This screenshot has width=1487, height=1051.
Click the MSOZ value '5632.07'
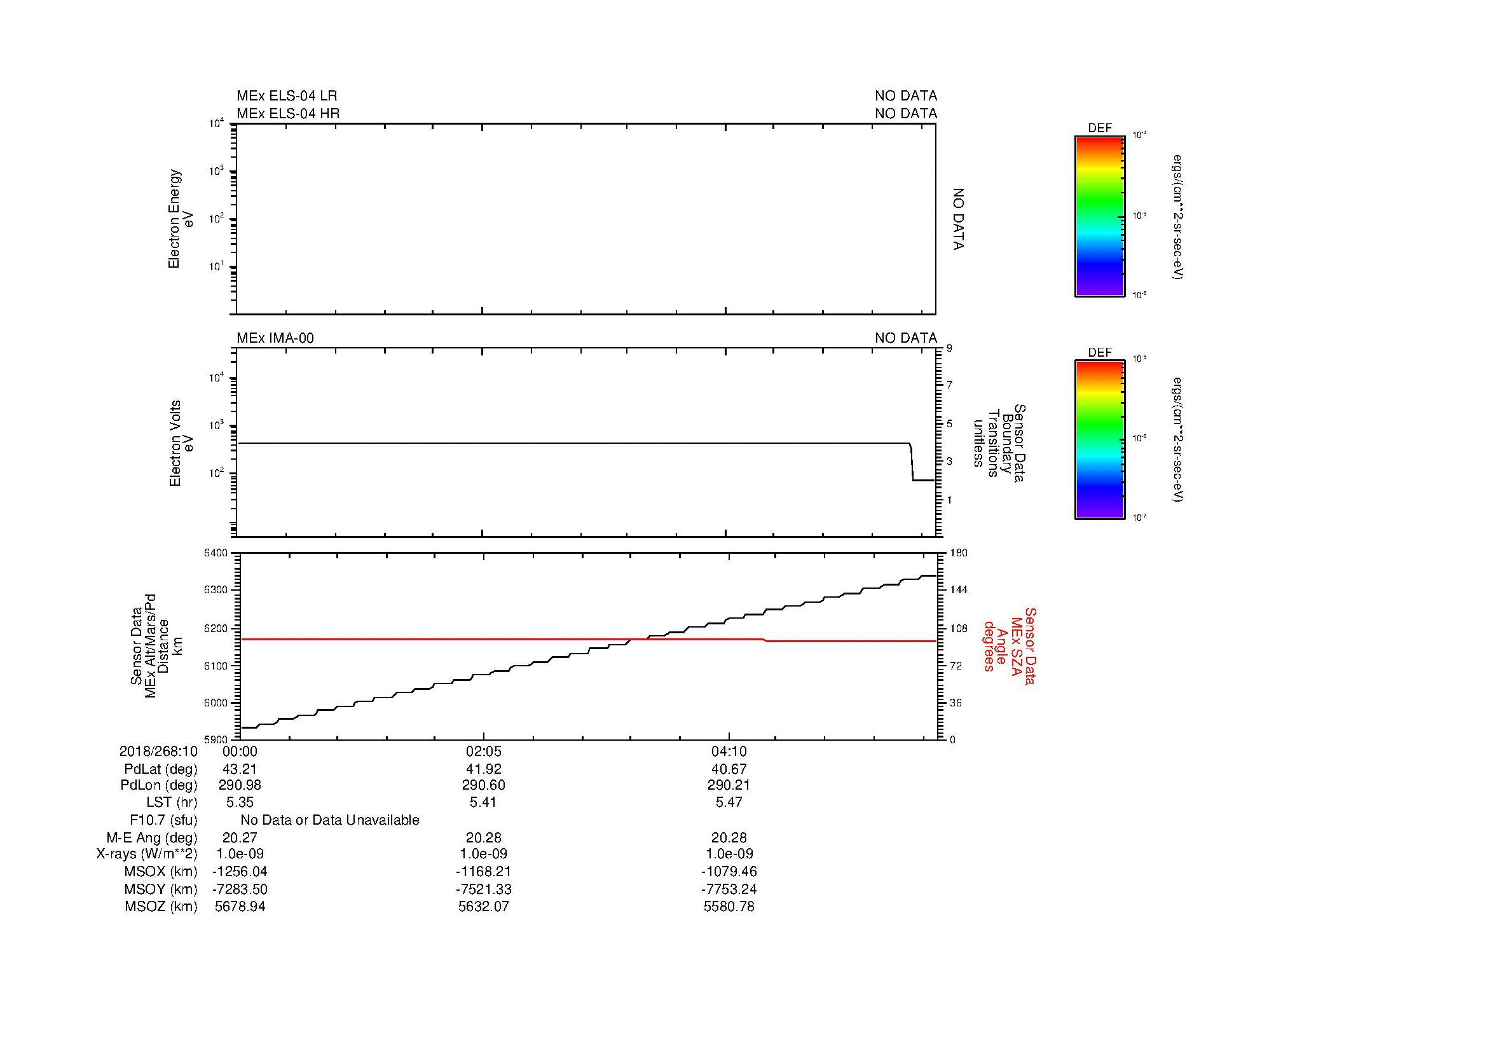(x=484, y=907)
